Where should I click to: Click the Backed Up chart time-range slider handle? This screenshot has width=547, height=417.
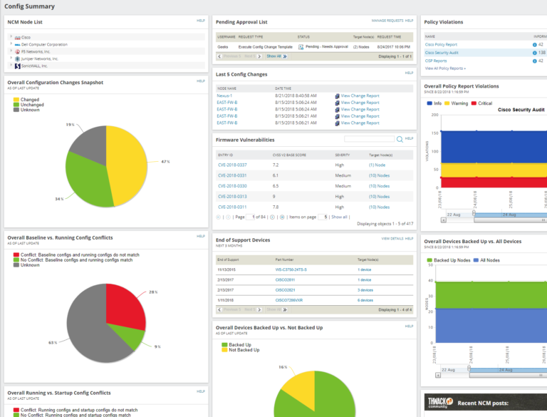click(x=469, y=369)
